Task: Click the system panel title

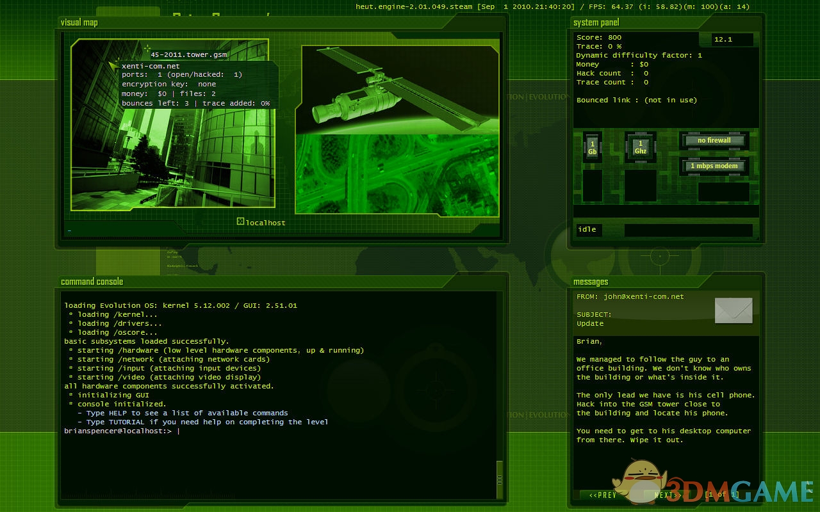Action: point(596,22)
